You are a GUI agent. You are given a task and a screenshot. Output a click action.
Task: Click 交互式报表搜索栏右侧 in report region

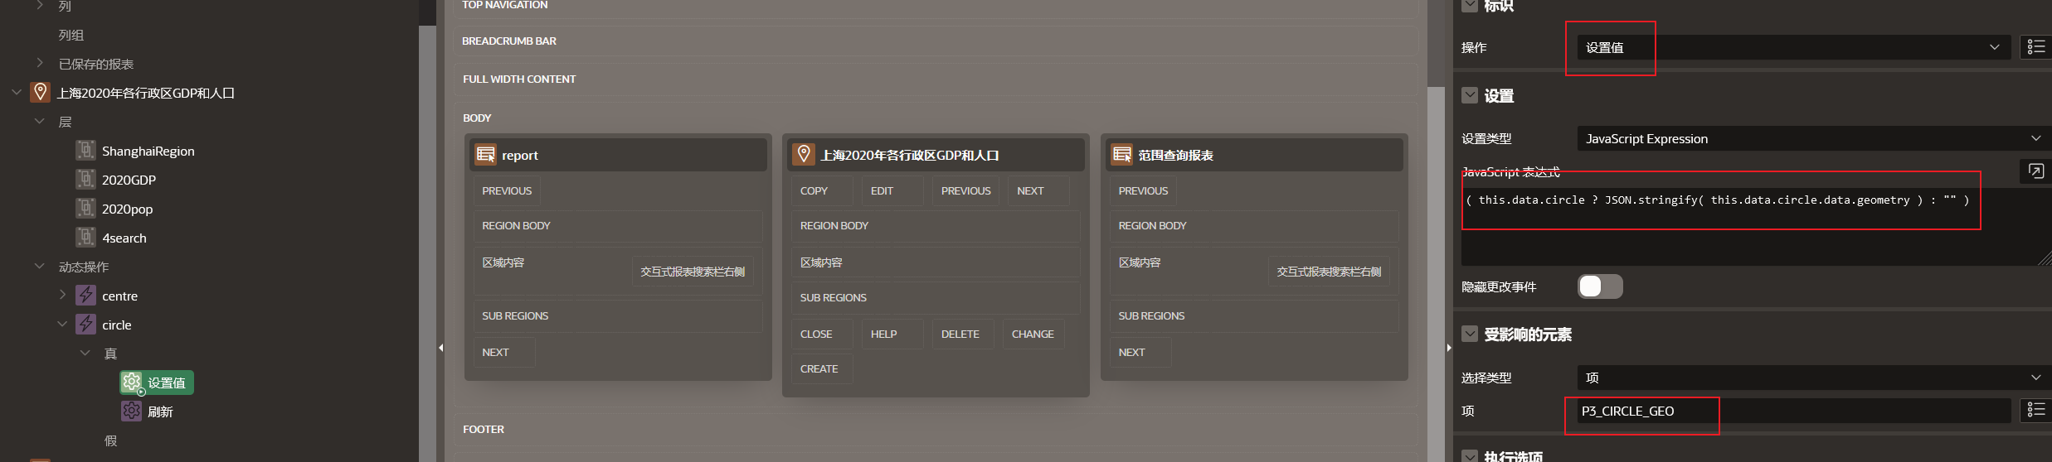tap(693, 272)
